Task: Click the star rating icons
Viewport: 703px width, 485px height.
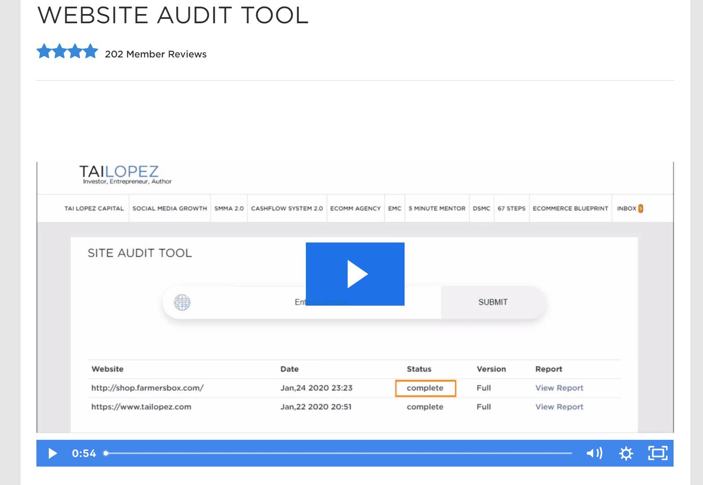Action: 67,51
